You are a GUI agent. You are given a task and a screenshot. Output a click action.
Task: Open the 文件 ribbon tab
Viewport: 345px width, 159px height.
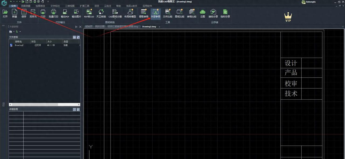point(13,6)
